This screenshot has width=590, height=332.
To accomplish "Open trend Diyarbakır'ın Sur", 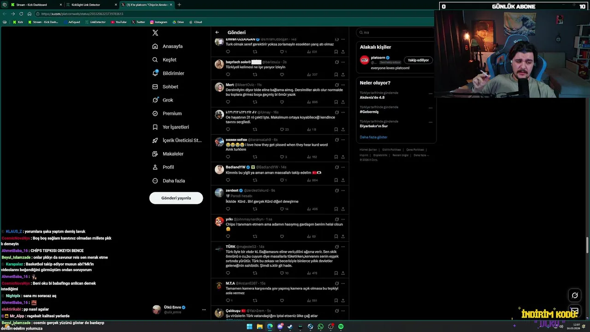I will (373, 126).
